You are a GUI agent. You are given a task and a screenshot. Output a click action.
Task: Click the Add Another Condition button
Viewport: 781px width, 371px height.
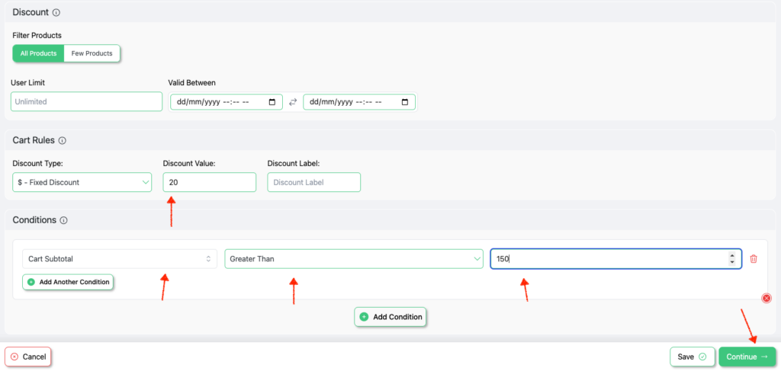point(68,282)
